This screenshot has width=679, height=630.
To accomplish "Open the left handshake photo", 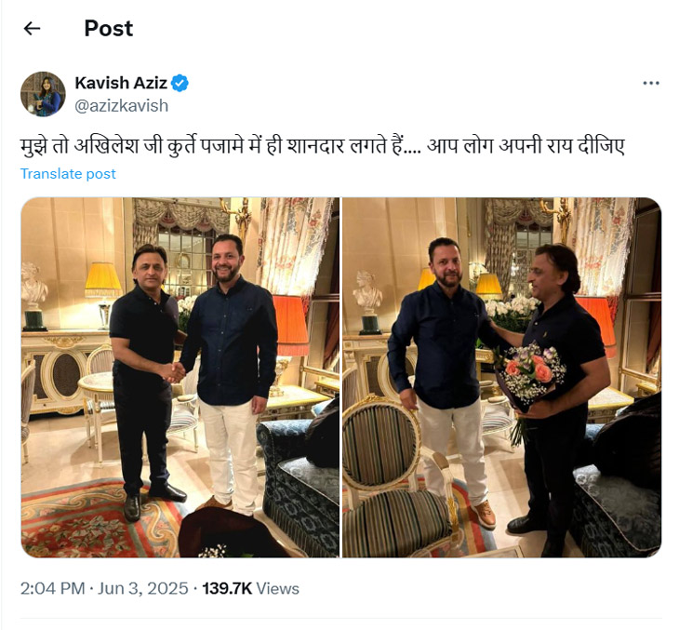I will 180,377.
